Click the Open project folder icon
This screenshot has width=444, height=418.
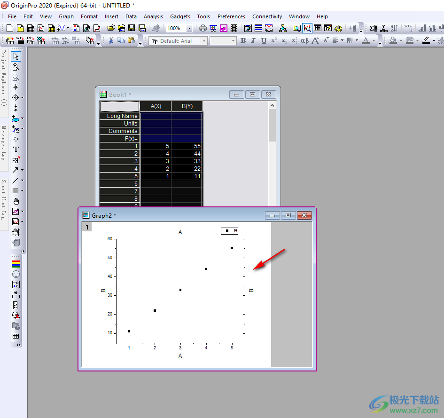[x=111, y=28]
